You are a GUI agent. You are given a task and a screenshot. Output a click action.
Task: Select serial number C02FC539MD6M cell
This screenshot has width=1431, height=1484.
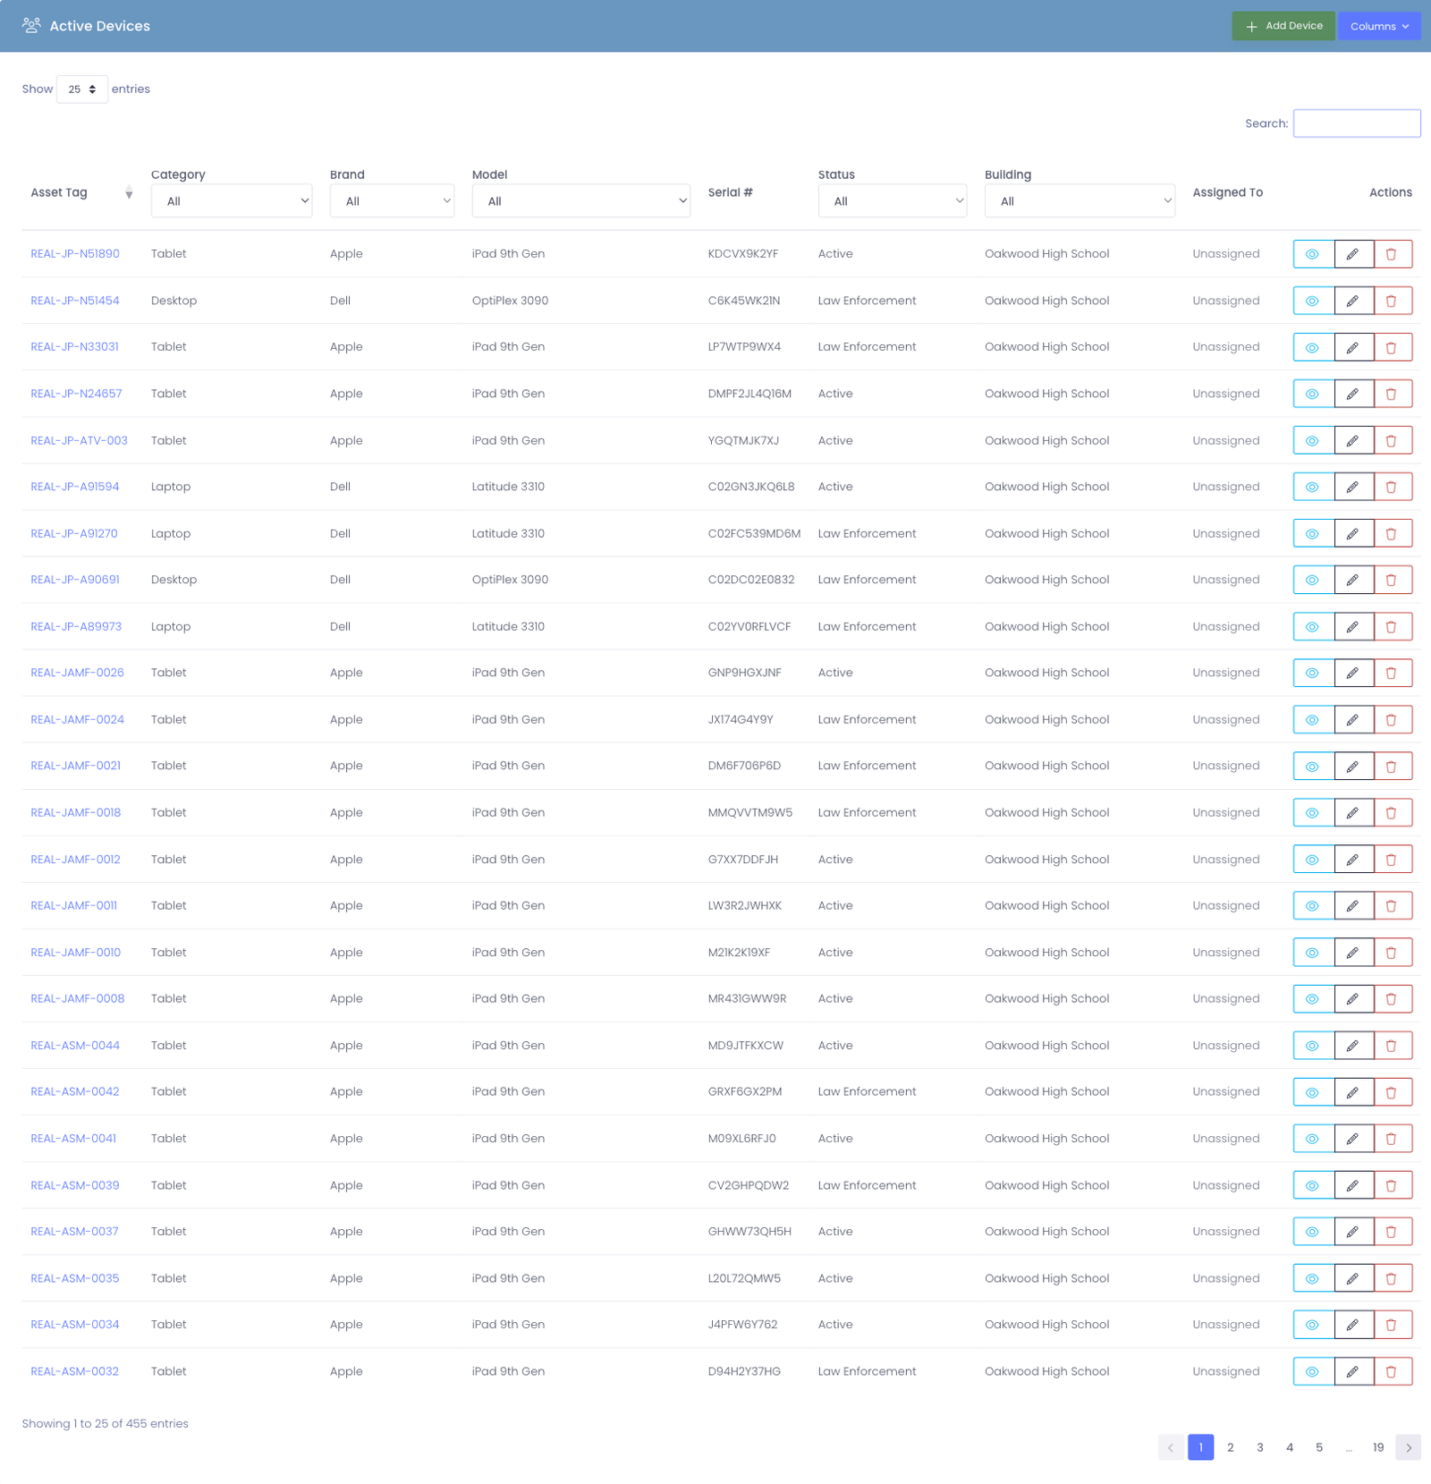click(754, 533)
